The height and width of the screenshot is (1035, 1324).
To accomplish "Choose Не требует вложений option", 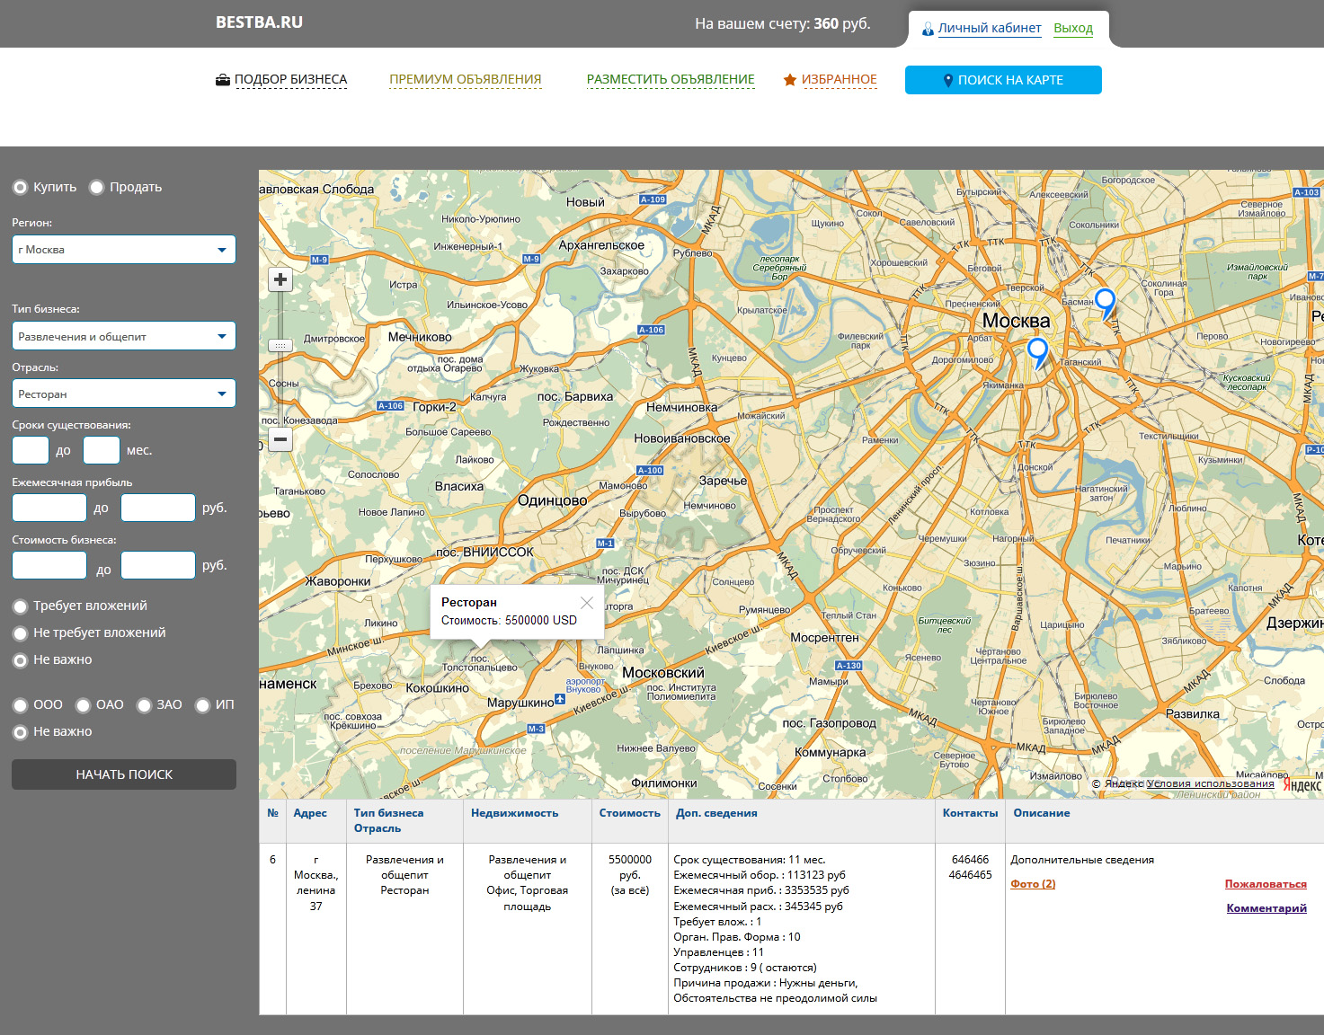I will 20,633.
